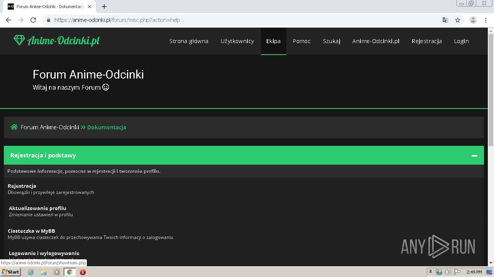Image resolution: width=494 pixels, height=277 pixels.
Task: Show hidden tray icons arrow
Action: click(430, 272)
